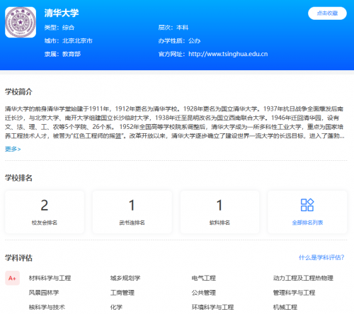The image size is (354, 314).
Task: Click the 城市: 北京北京市 info text
Action: (68, 41)
